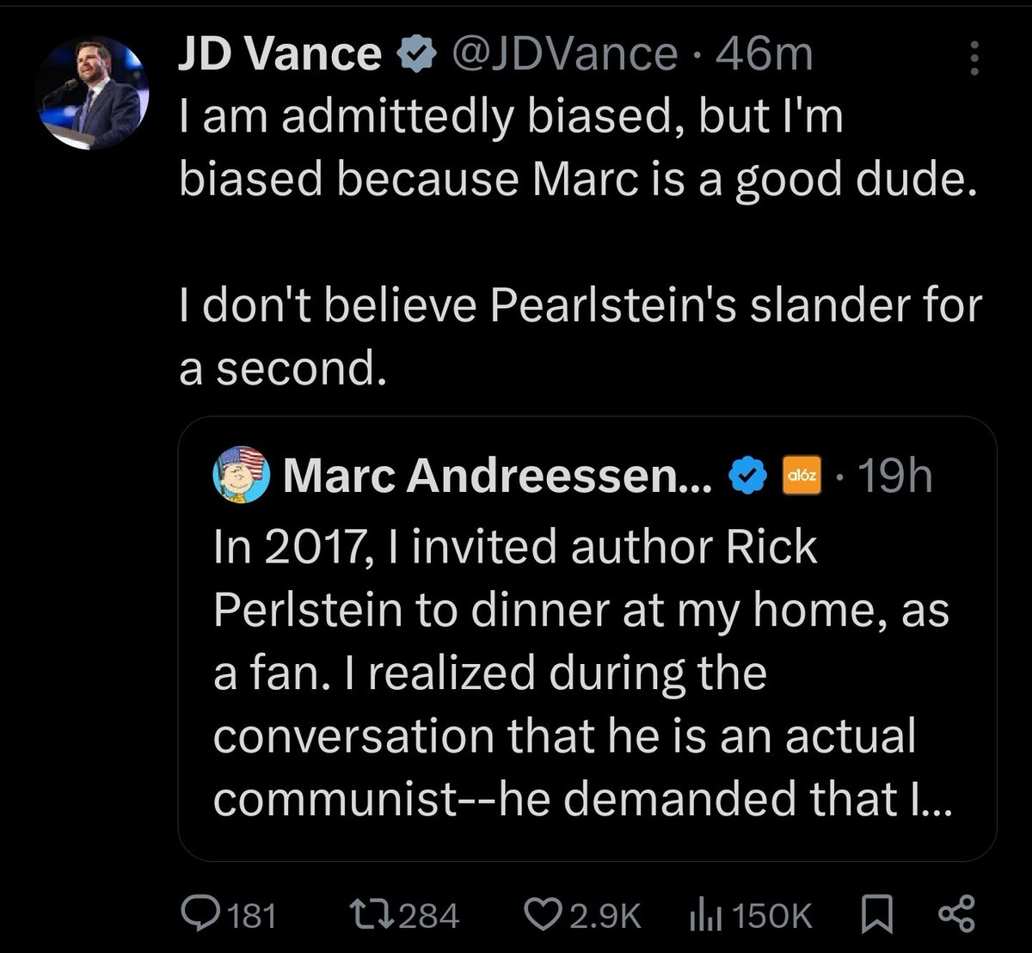Viewport: 1032px width, 953px height.
Task: Click JD Vance's verified checkmark badge
Action: 415,56
